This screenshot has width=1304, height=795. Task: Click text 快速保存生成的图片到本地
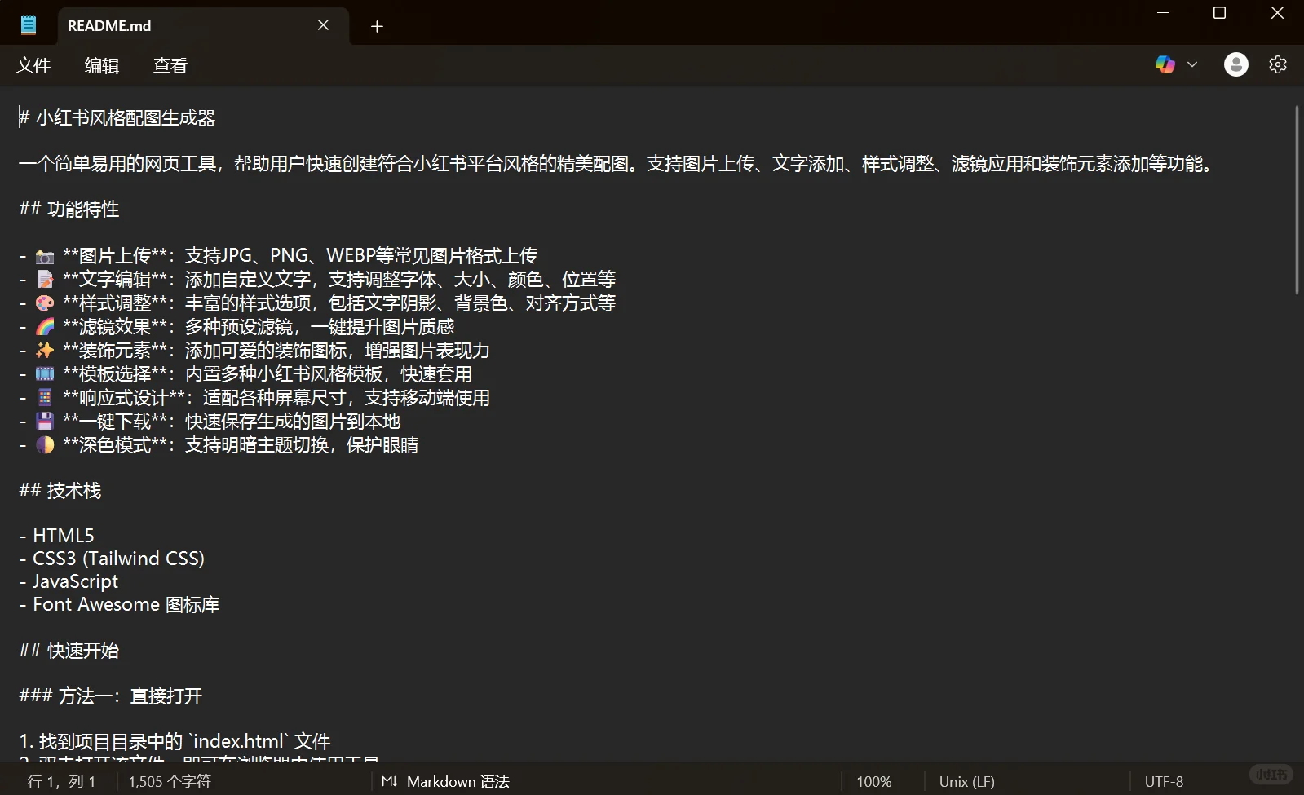293,422
